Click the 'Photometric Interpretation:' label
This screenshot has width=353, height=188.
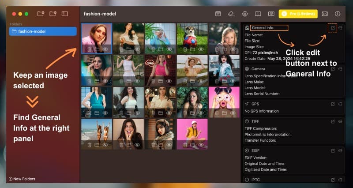coord(268,135)
